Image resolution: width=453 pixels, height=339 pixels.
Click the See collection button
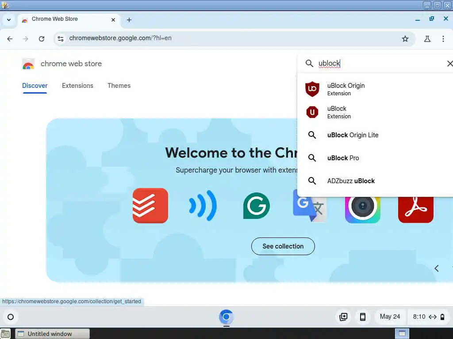pyautogui.click(x=283, y=246)
